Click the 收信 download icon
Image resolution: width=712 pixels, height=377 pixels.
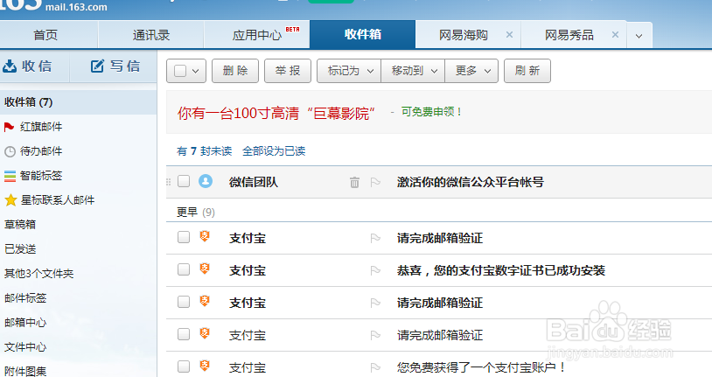9,66
